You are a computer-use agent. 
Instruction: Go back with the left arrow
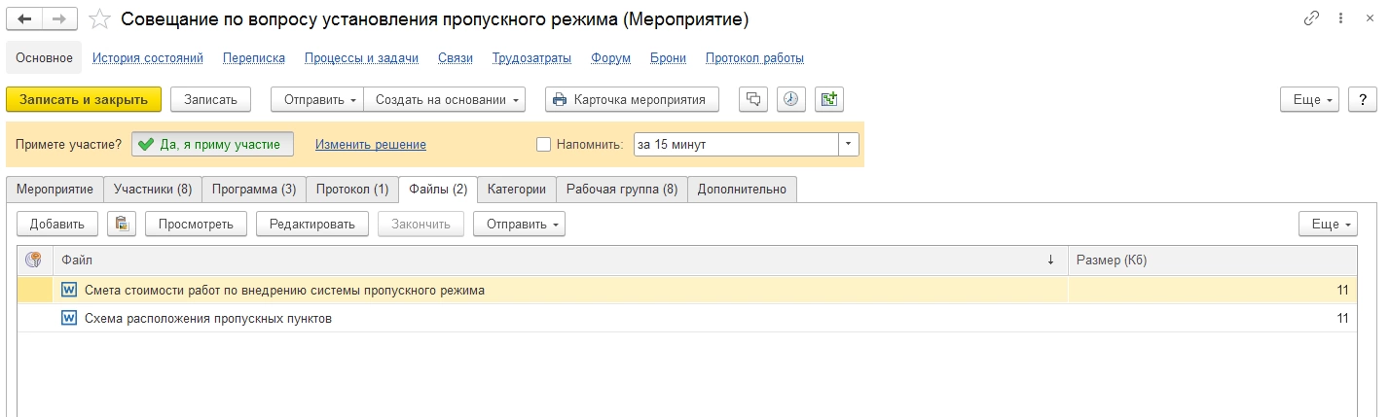pos(25,19)
